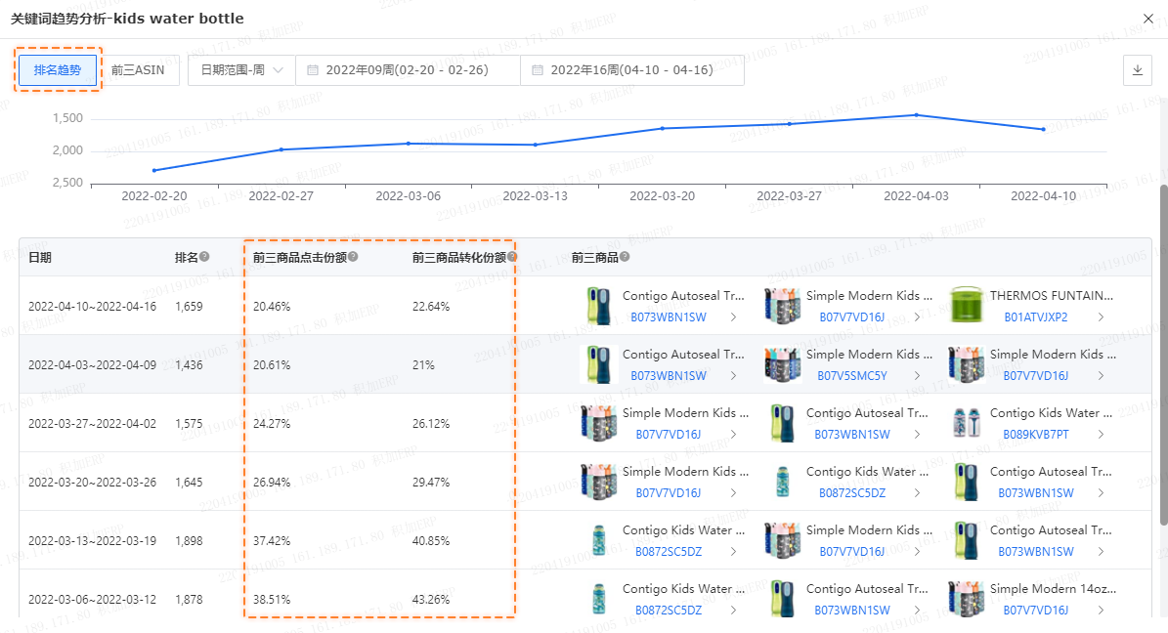Switch to the 前三ASIN tab
Image resolution: width=1168 pixels, height=633 pixels.
click(x=138, y=70)
